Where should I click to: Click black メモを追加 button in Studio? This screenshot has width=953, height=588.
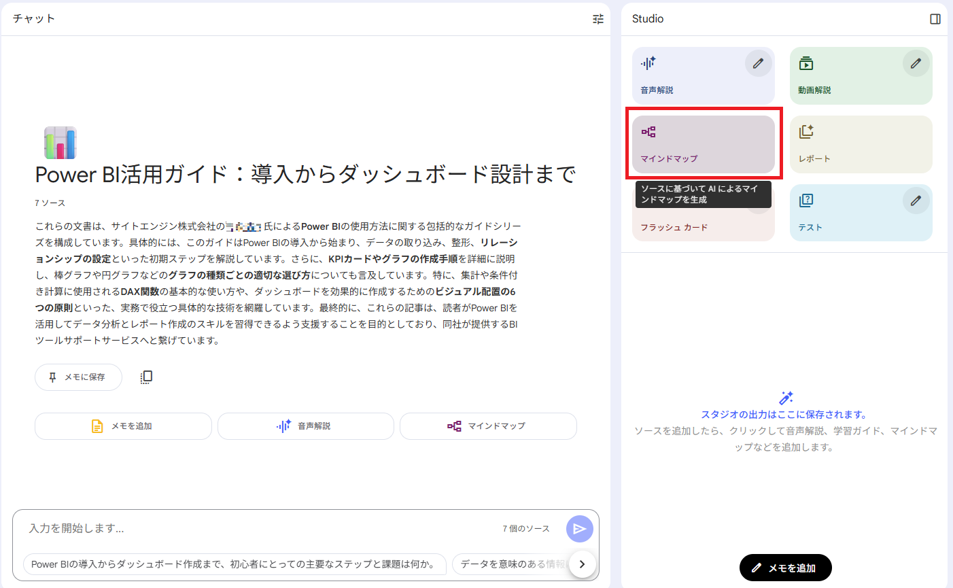click(786, 568)
